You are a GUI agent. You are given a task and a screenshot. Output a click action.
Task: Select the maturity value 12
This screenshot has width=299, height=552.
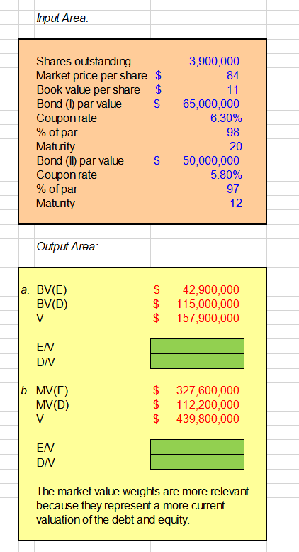pos(236,203)
